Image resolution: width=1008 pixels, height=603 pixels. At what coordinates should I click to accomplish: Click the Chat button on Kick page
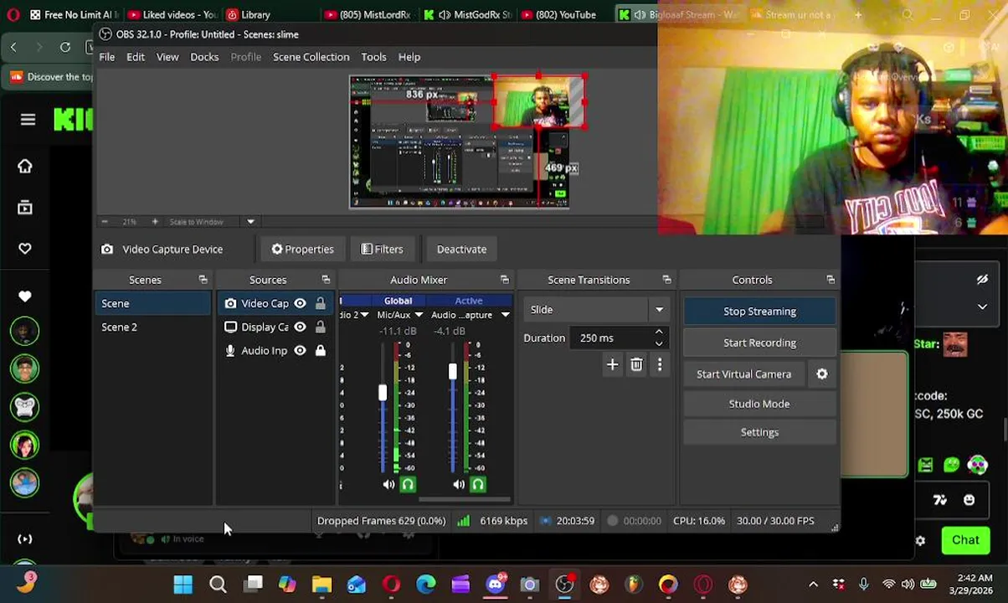pyautogui.click(x=965, y=540)
